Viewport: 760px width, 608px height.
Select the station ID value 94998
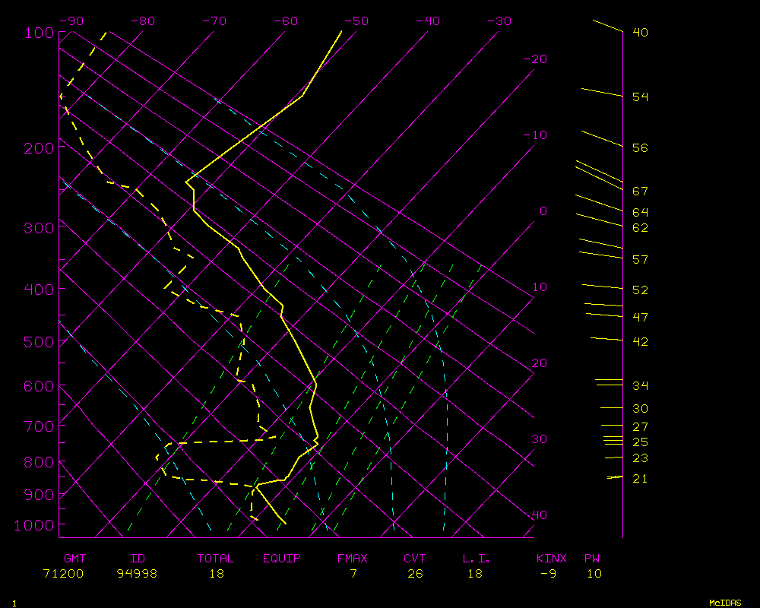point(138,574)
